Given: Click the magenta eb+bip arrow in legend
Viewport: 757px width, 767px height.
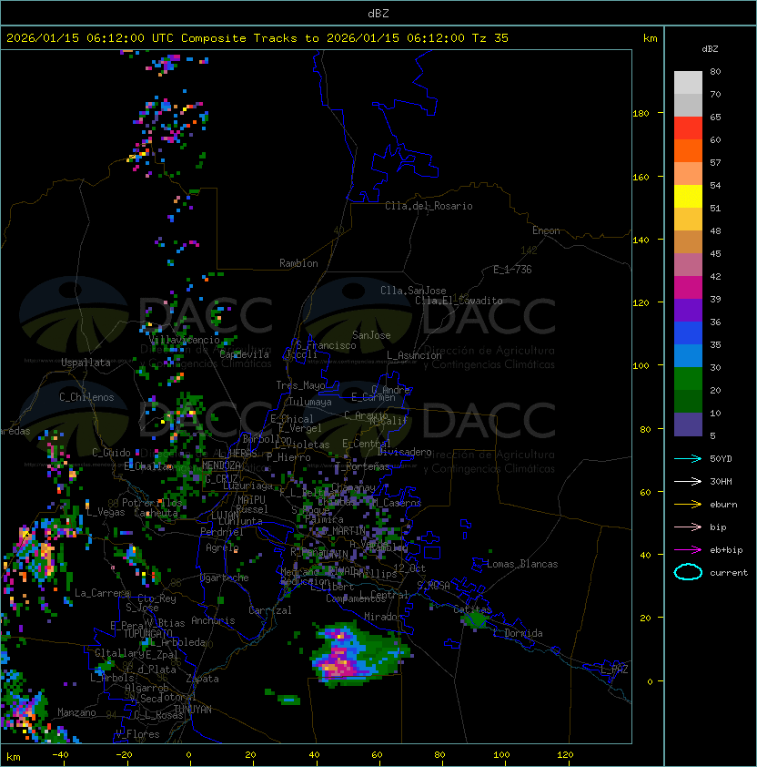Looking at the screenshot, I should pos(688,550).
